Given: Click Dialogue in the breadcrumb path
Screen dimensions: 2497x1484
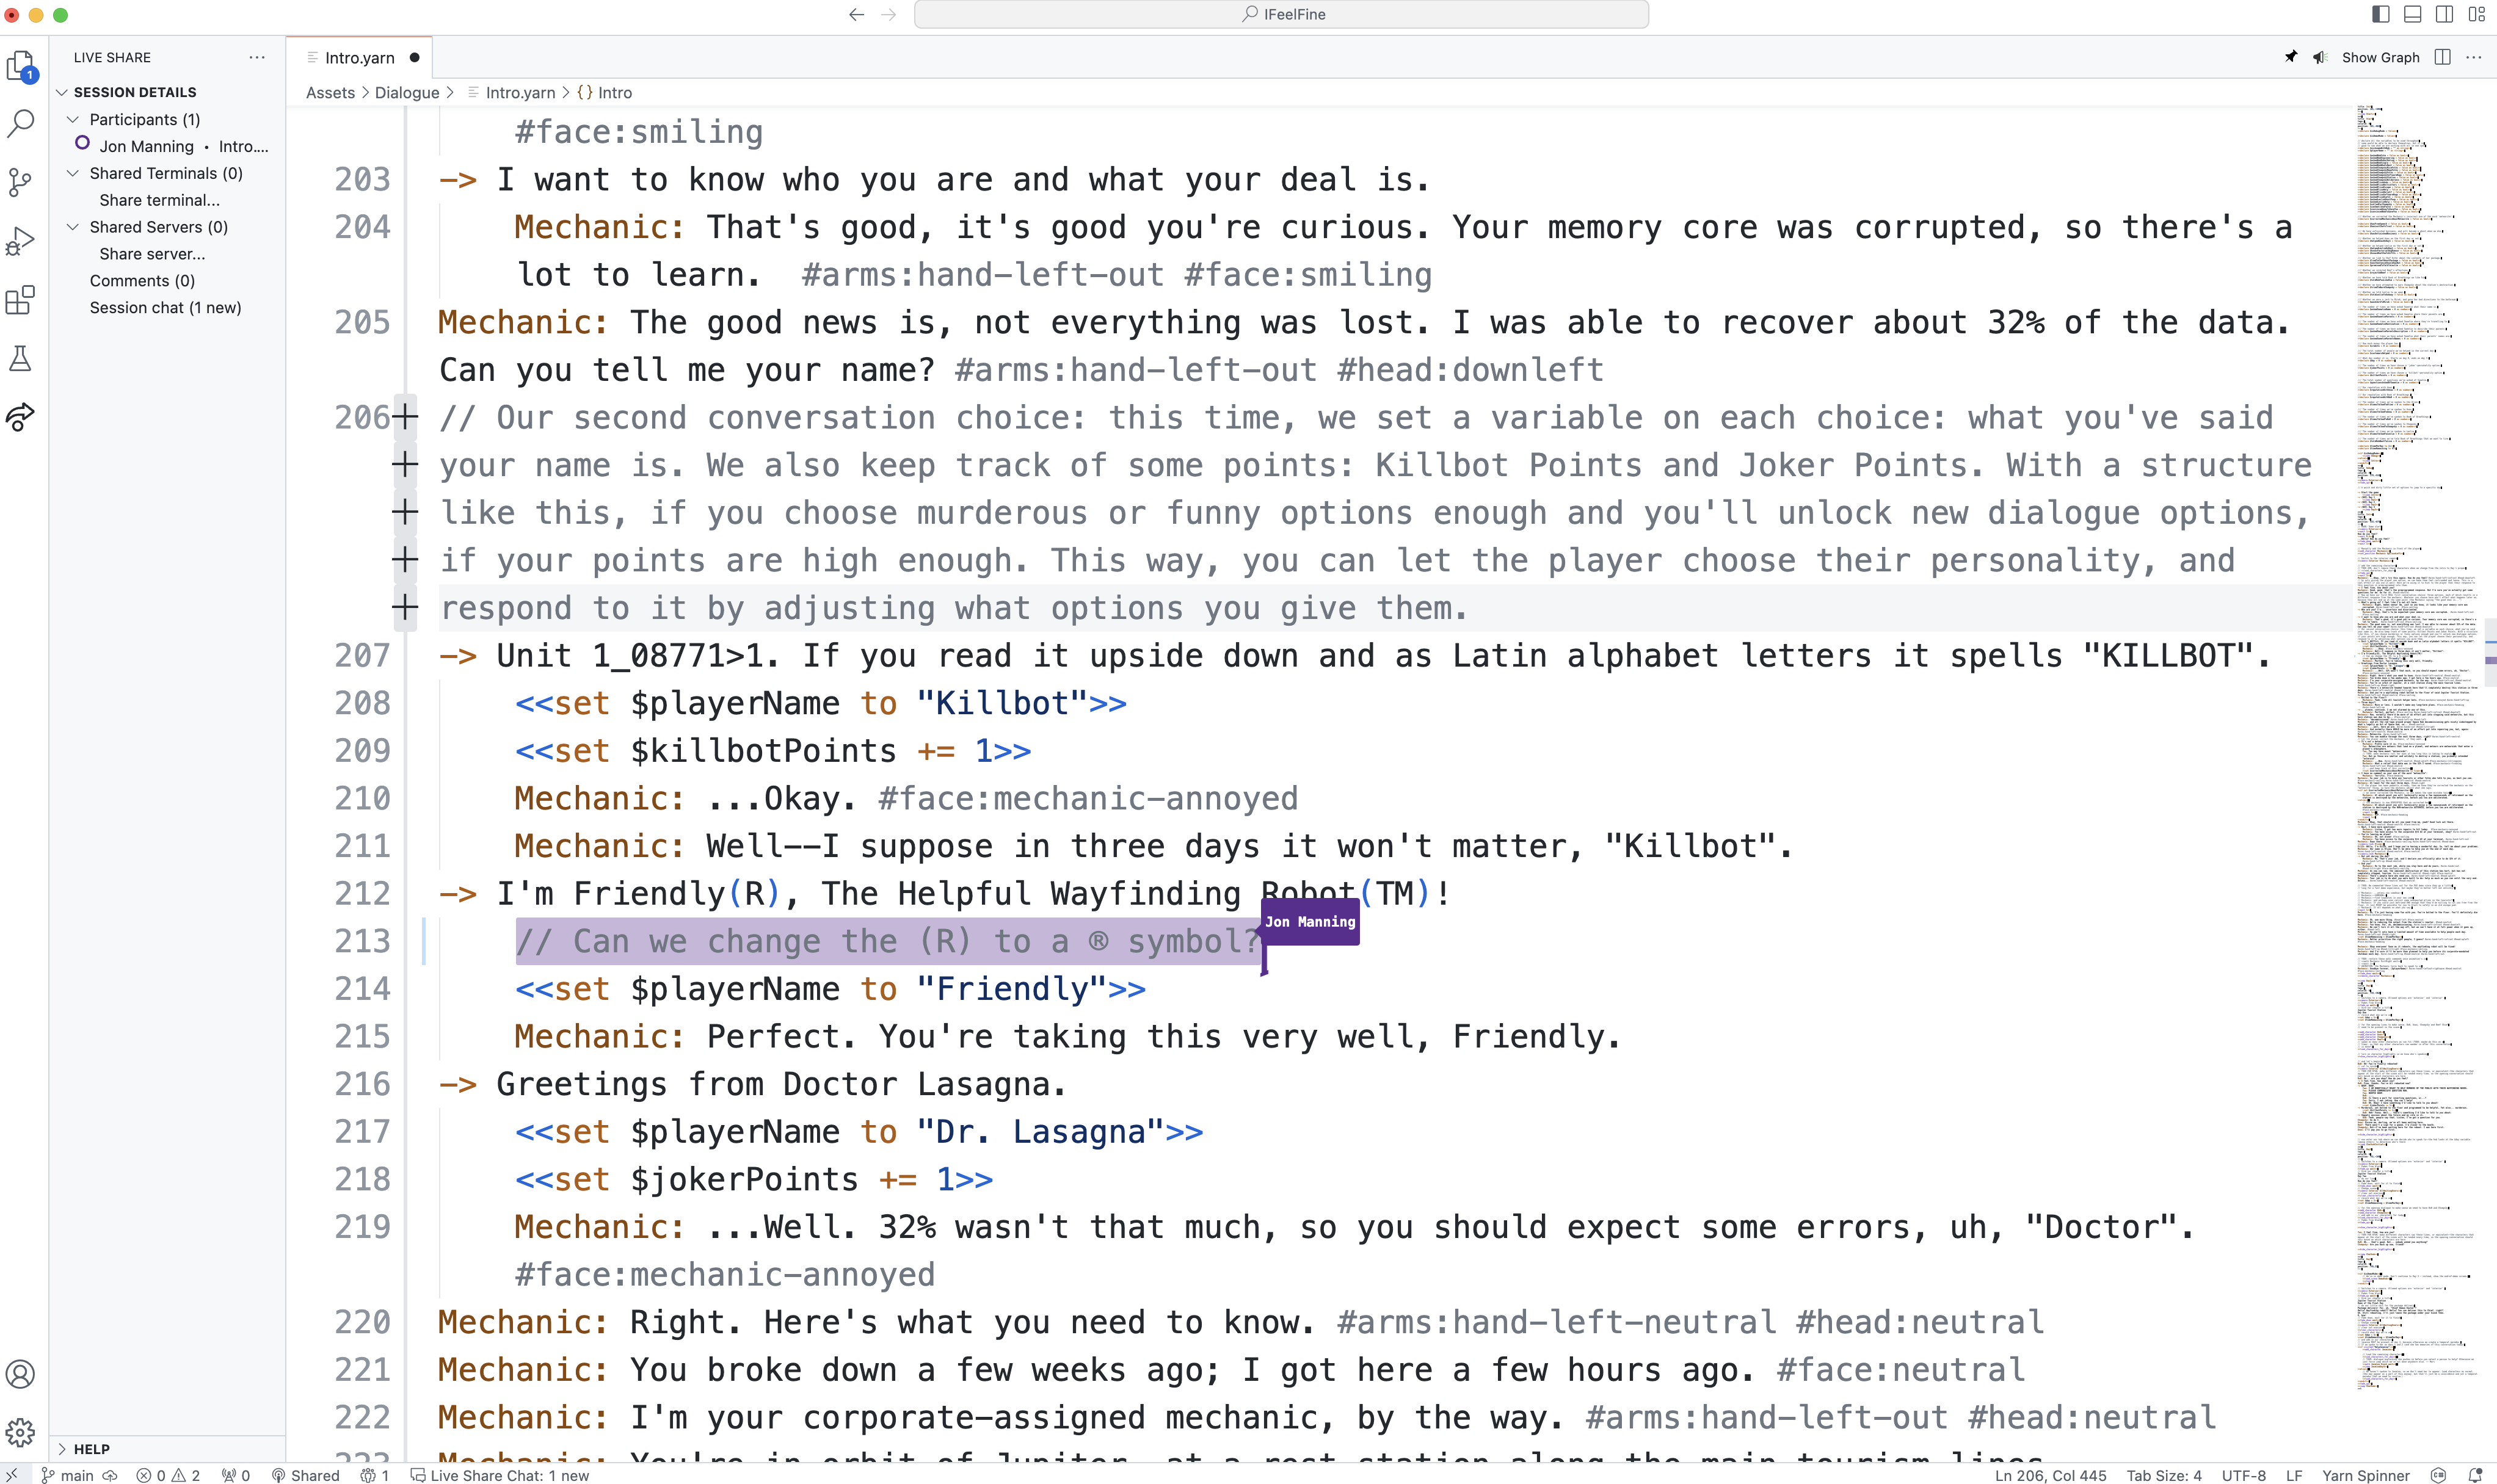Looking at the screenshot, I should click(x=406, y=92).
